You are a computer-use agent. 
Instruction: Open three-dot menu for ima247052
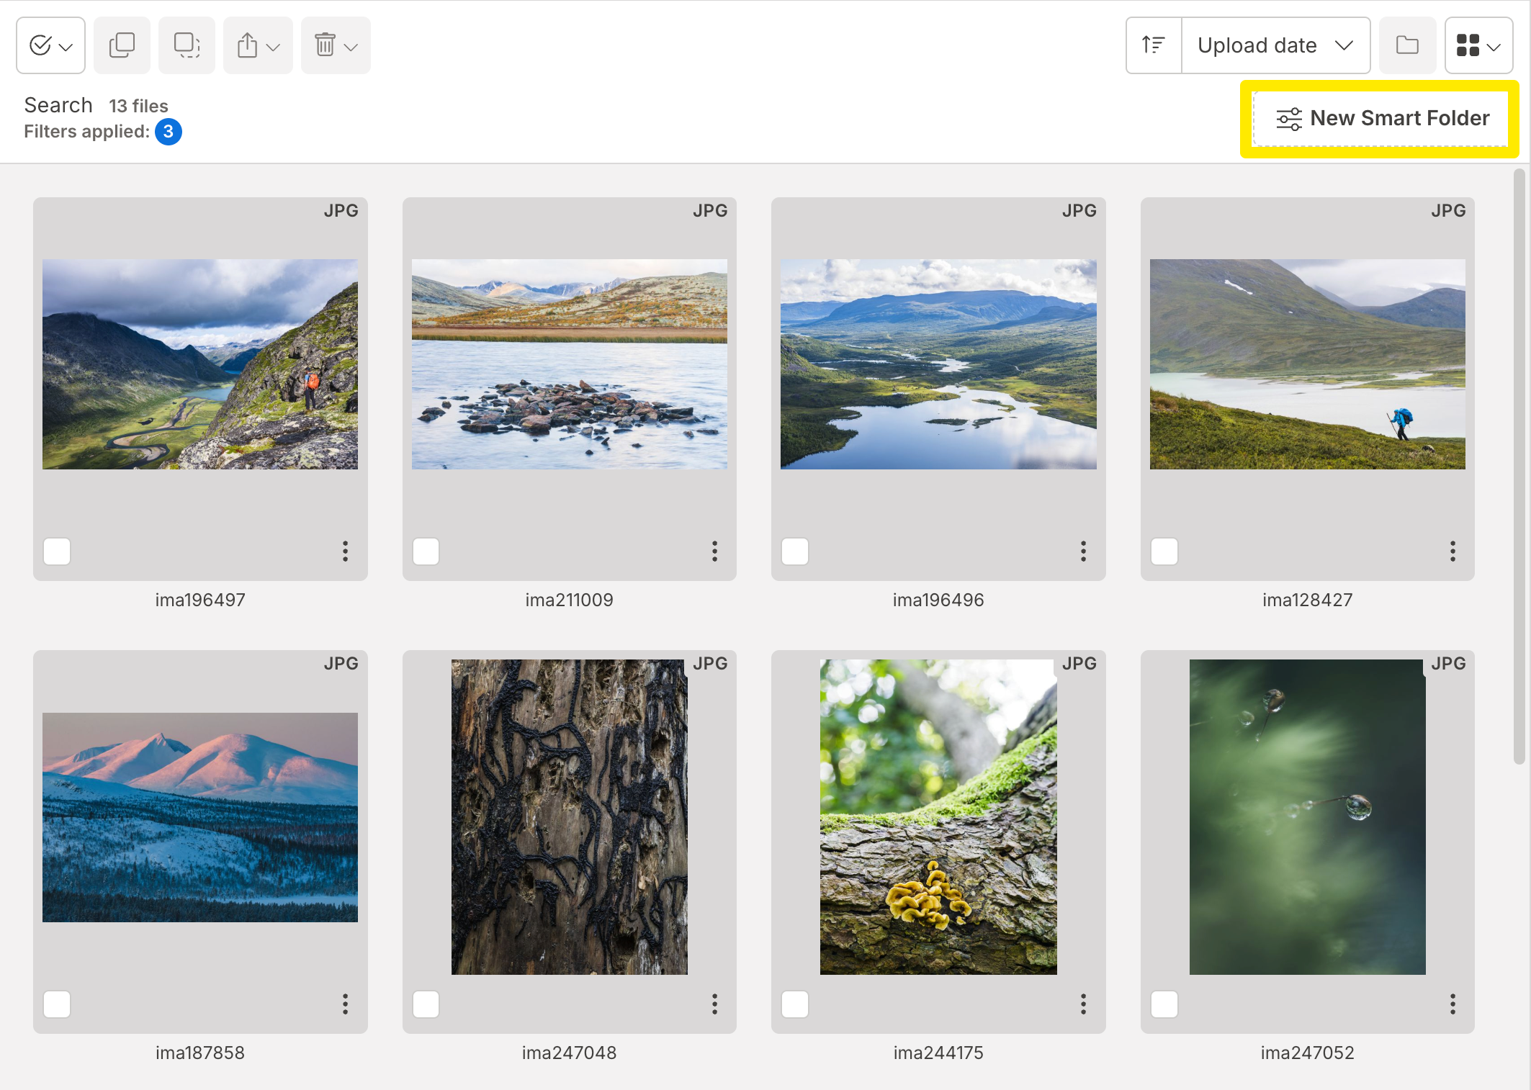coord(1453,1004)
